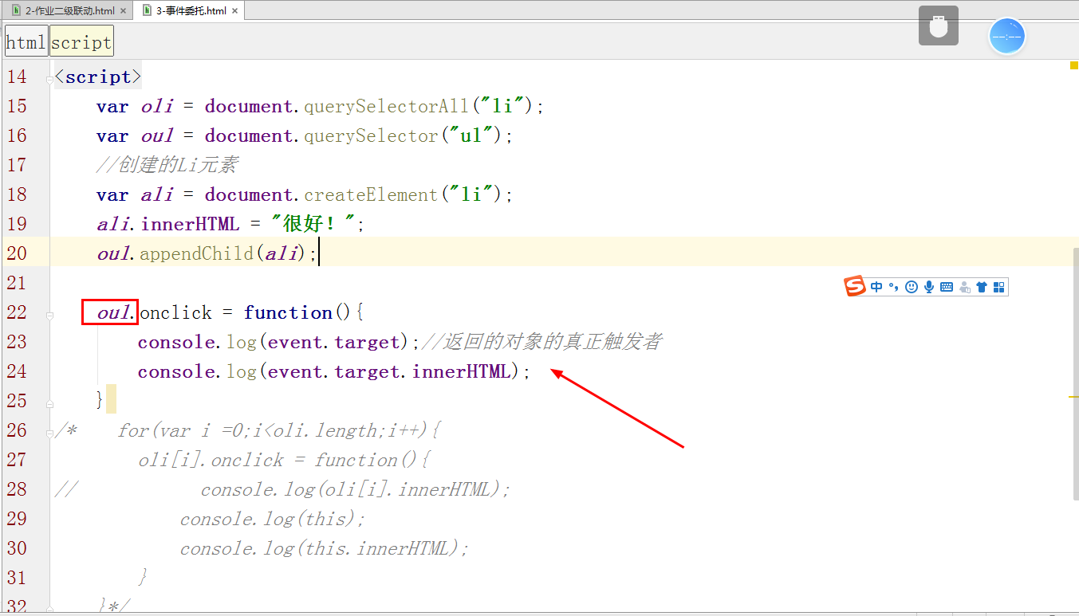The image size is (1079, 616).
Task: Click the script breadcrumb item
Action: click(x=81, y=41)
